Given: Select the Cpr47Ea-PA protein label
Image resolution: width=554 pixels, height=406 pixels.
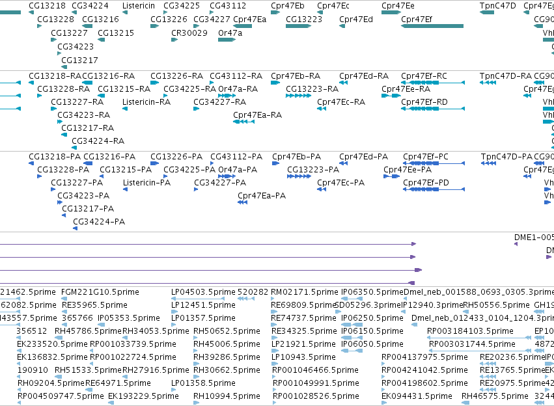Looking at the screenshot, I should point(262,196).
